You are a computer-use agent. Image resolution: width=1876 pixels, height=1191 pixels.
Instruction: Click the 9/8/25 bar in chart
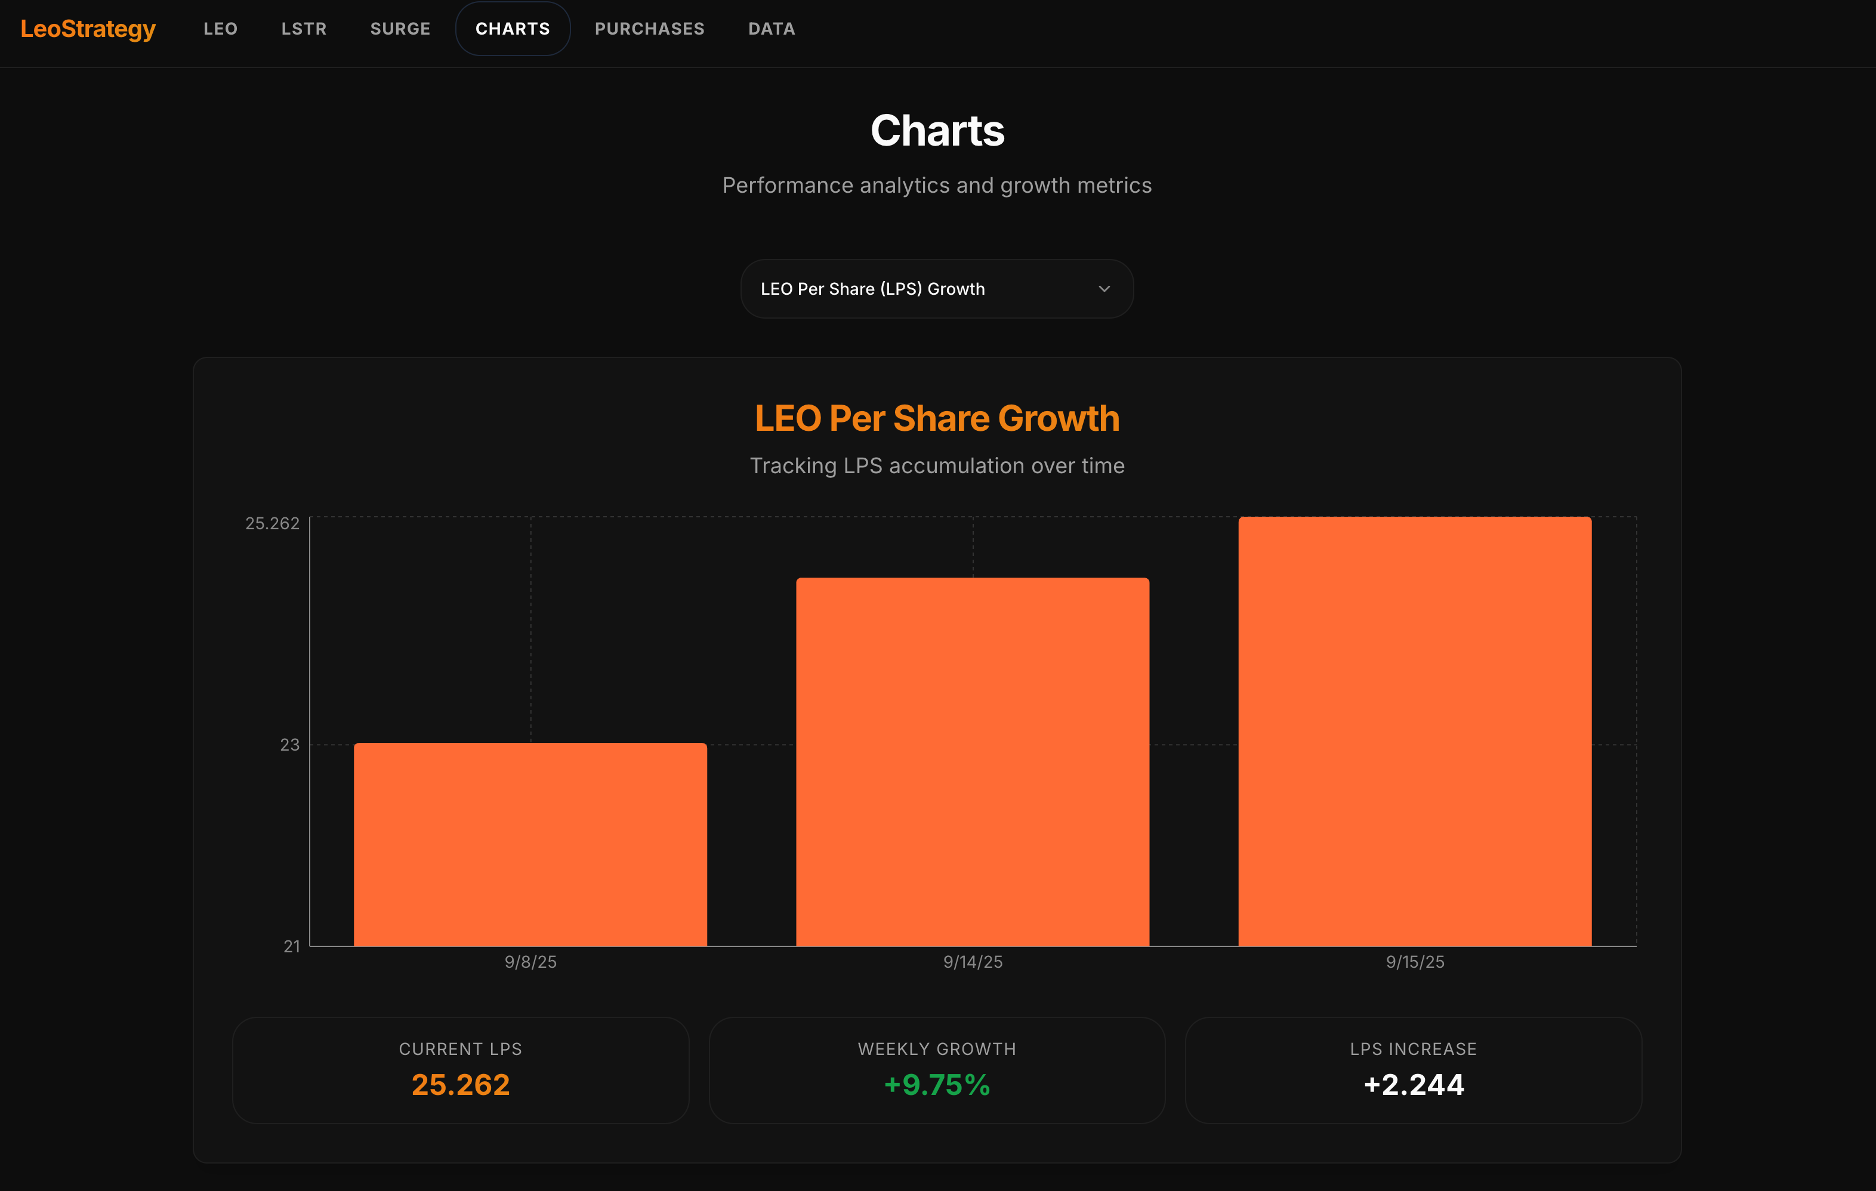pos(530,844)
